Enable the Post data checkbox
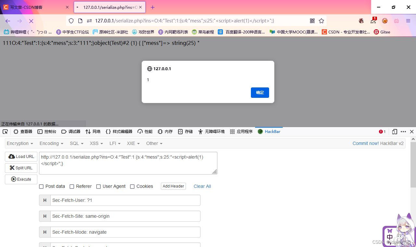Image resolution: width=416 pixels, height=247 pixels. coord(41,187)
